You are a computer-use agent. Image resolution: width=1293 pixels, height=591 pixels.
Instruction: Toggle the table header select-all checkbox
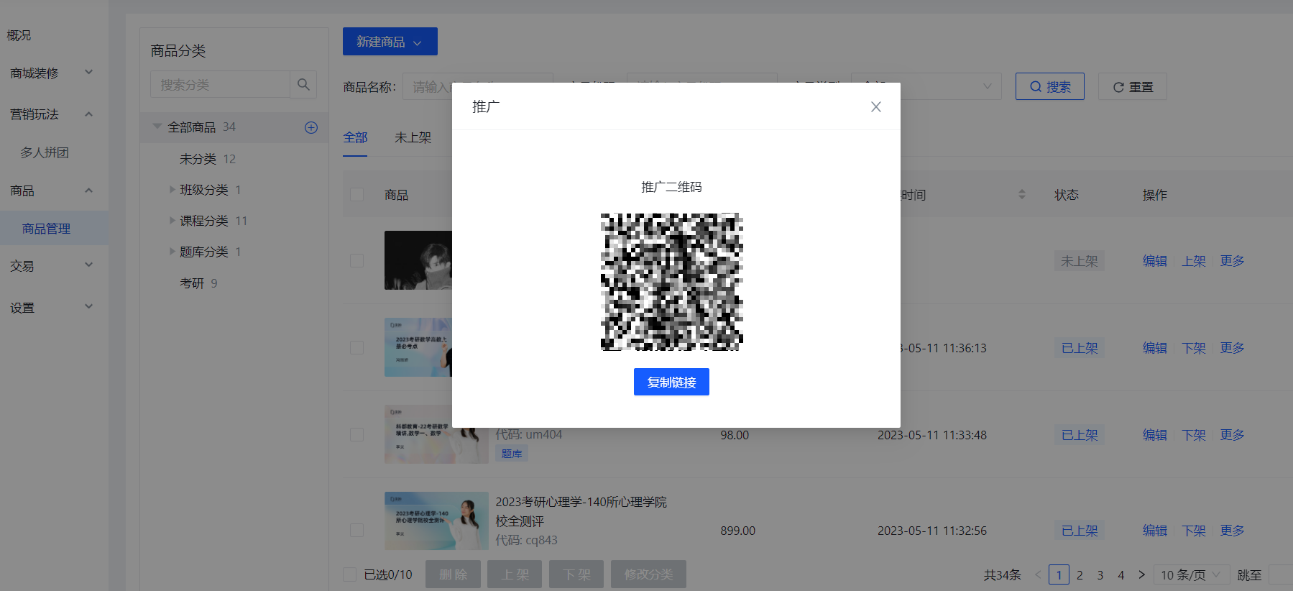[356, 195]
